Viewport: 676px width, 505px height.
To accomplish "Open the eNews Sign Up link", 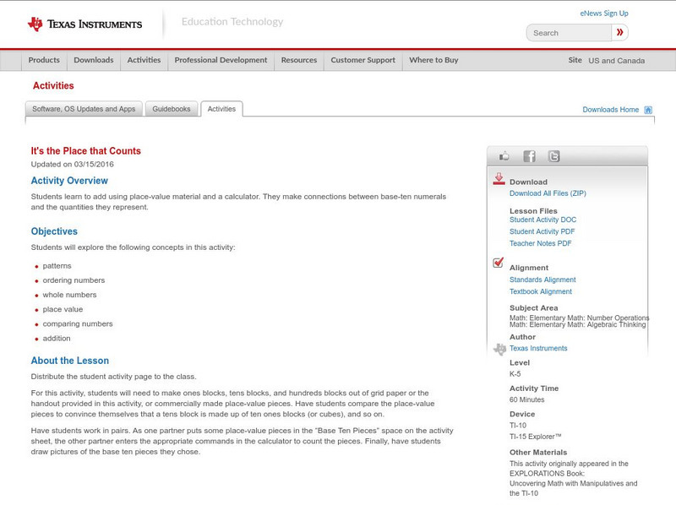I will click(x=604, y=14).
